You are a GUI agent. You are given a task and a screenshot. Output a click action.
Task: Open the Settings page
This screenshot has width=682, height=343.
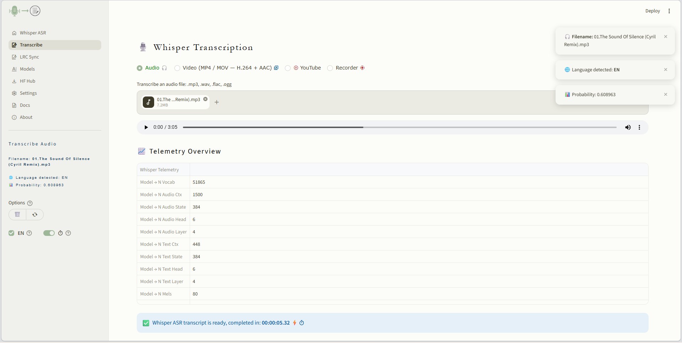point(55,93)
